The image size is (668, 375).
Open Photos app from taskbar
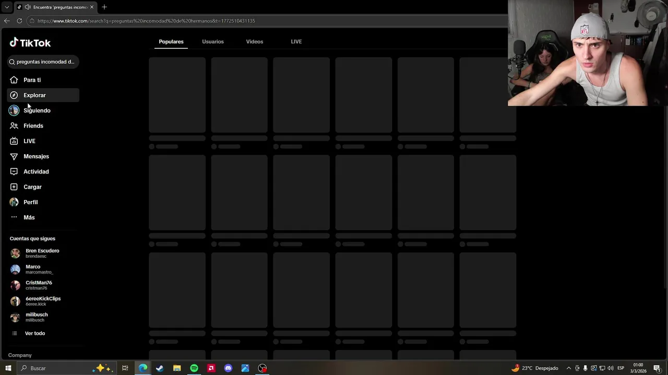pos(245,368)
